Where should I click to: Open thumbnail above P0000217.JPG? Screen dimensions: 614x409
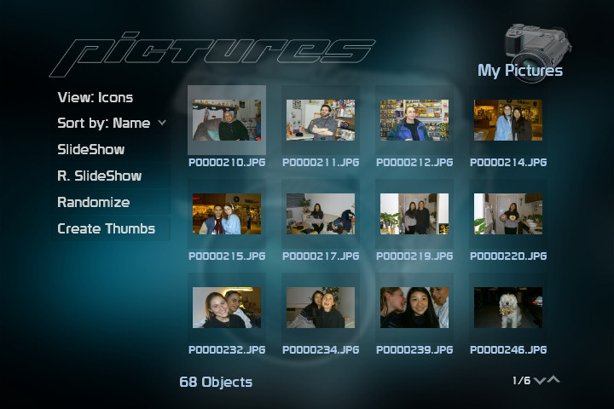tap(321, 214)
